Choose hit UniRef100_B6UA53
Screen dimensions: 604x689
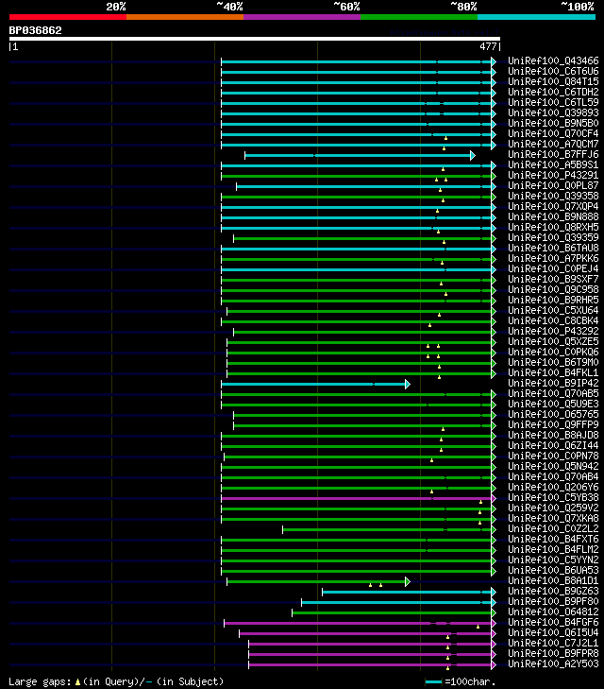pos(553,571)
